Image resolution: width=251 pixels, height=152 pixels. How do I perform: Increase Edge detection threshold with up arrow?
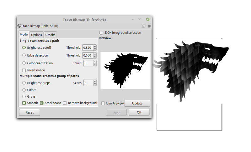pyautogui.click(x=95, y=54)
